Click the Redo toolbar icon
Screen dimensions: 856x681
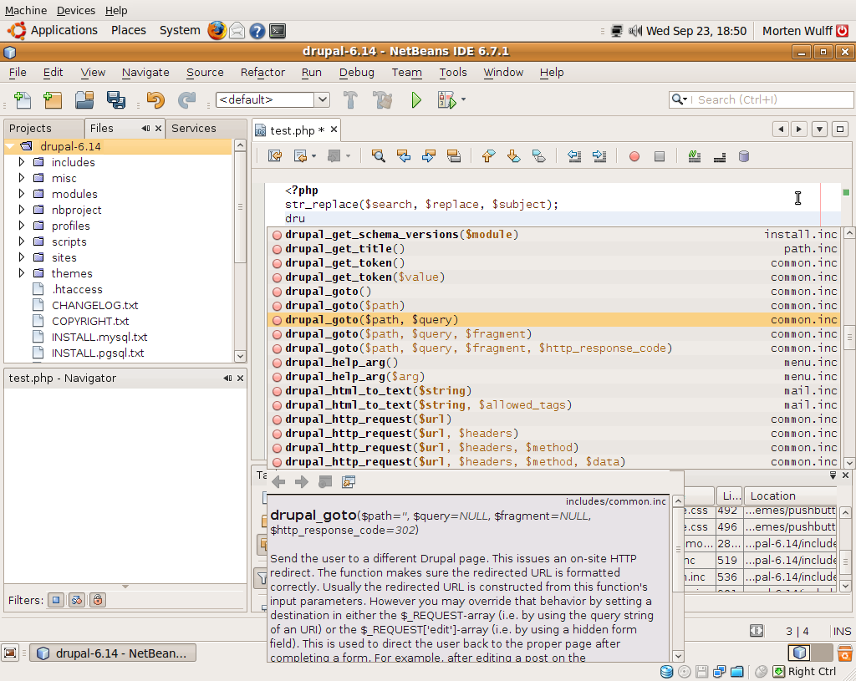186,100
